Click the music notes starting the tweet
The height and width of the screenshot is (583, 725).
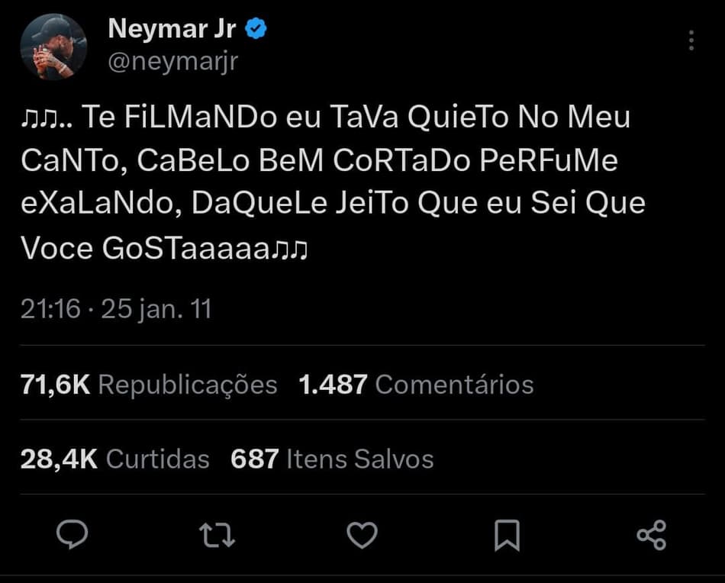click(38, 118)
